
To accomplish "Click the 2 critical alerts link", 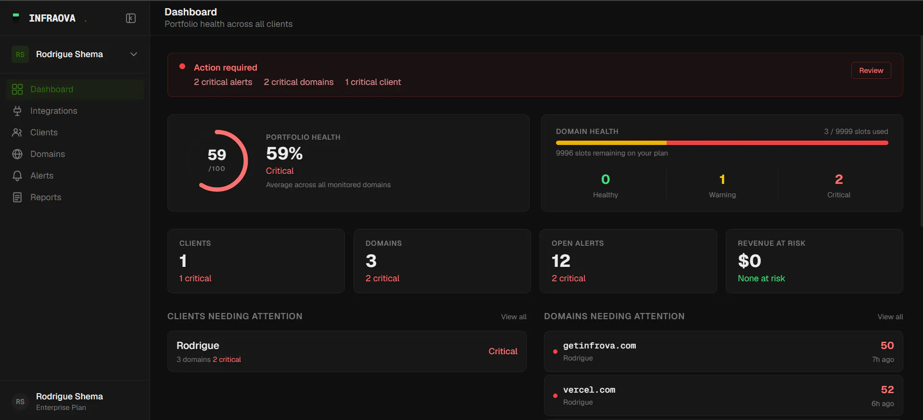I will (x=223, y=82).
